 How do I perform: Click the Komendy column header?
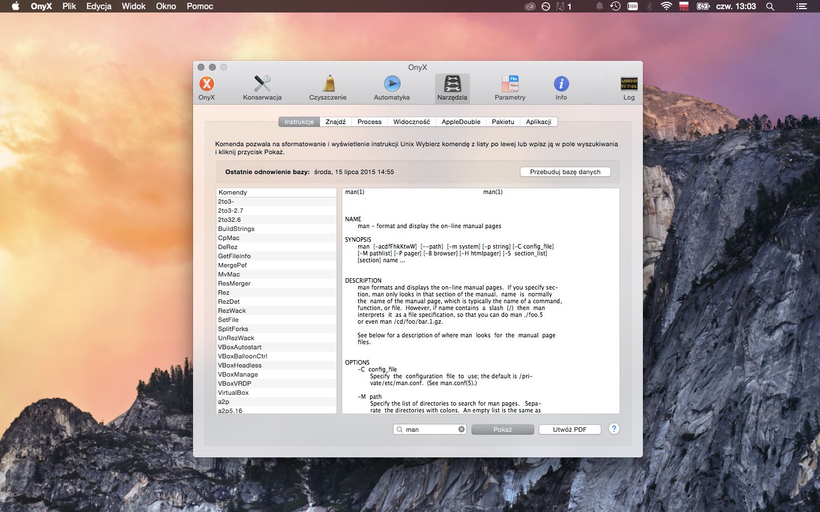[x=276, y=192]
